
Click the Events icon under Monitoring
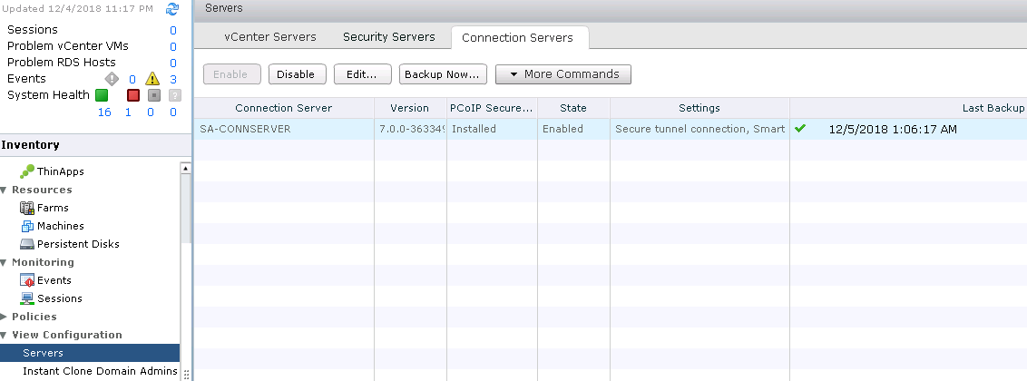(x=27, y=280)
